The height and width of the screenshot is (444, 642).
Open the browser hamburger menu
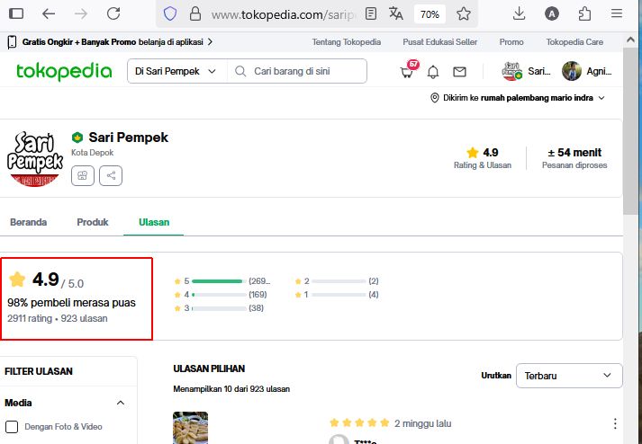pyautogui.click(x=617, y=13)
